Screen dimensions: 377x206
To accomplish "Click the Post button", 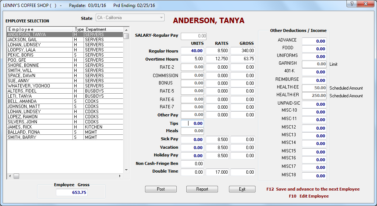I will pyautogui.click(x=161, y=189).
